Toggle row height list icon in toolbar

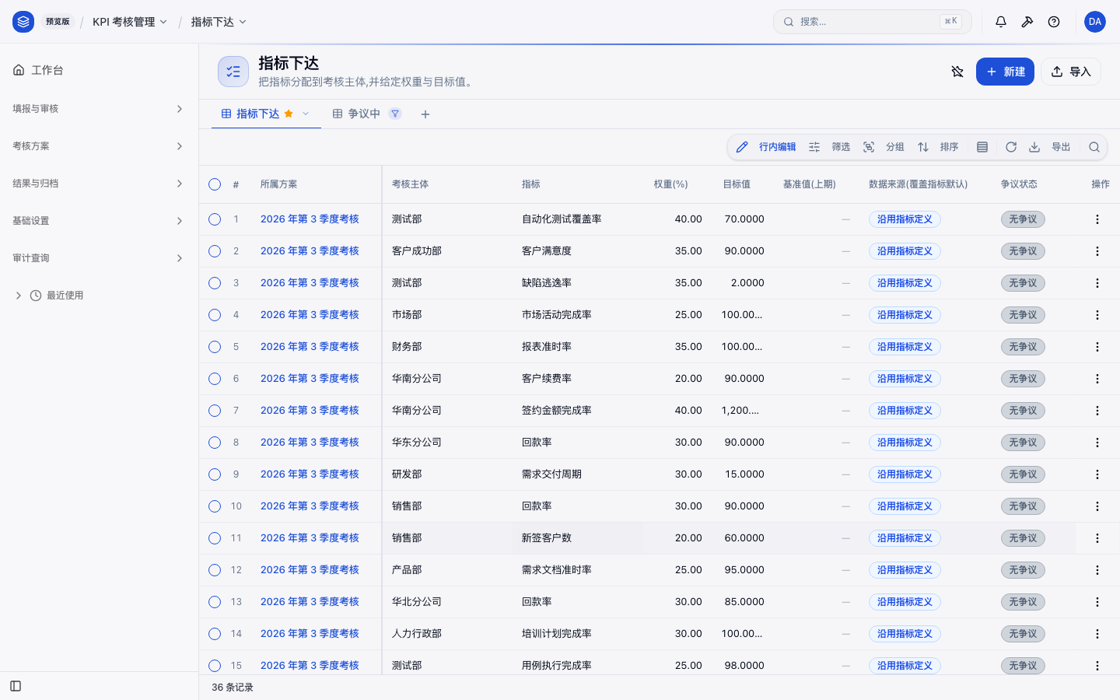point(982,147)
